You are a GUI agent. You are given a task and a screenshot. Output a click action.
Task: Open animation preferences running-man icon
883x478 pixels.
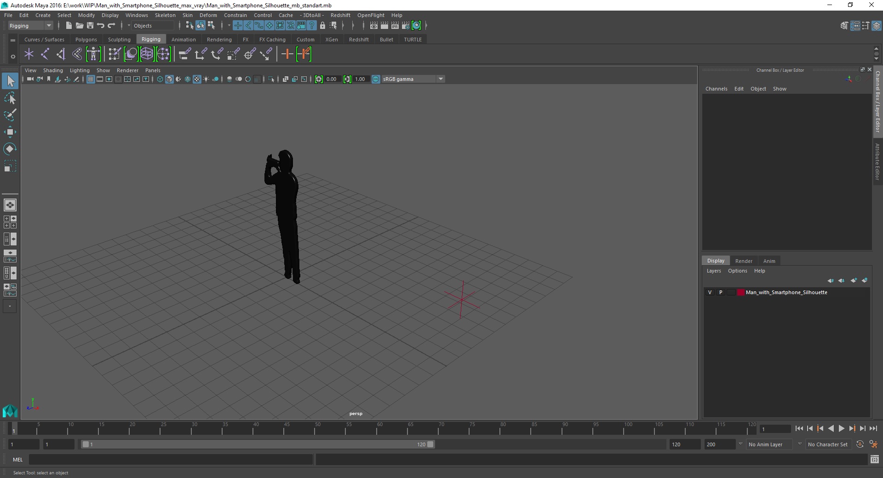coord(873,444)
